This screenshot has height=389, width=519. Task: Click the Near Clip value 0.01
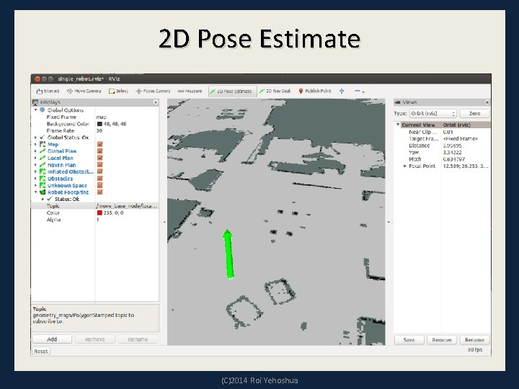pos(448,132)
